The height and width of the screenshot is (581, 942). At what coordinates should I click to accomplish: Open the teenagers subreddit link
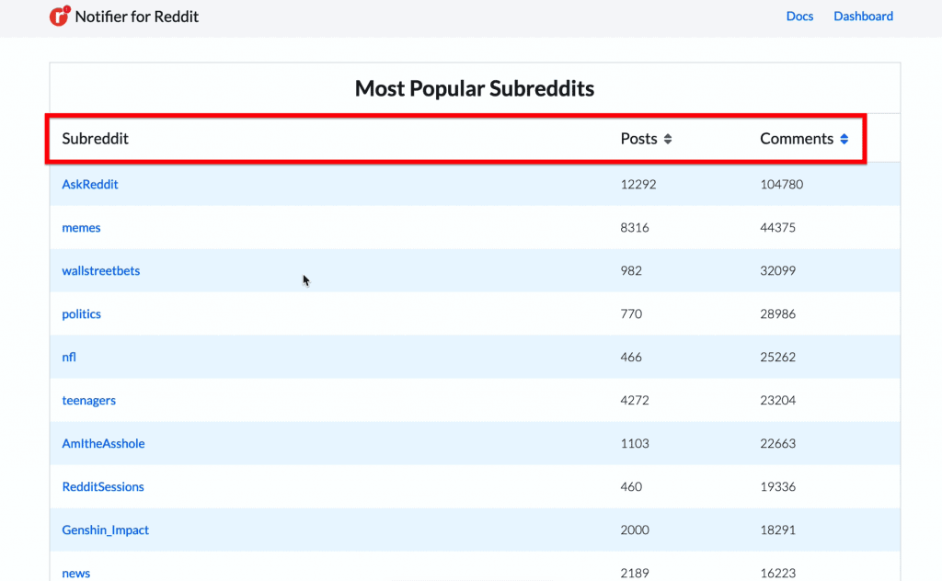[x=89, y=400]
